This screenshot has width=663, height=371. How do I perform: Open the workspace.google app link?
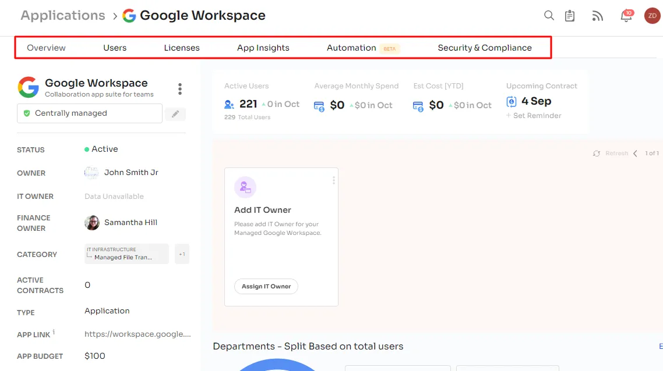coord(137,334)
